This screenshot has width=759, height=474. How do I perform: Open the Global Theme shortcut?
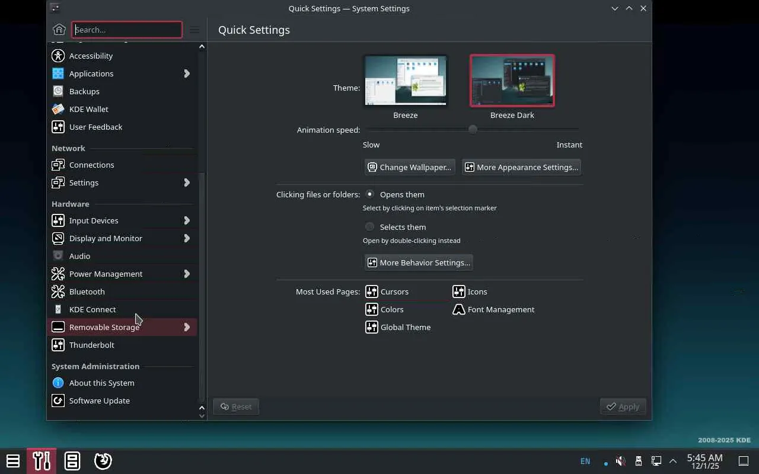point(398,327)
